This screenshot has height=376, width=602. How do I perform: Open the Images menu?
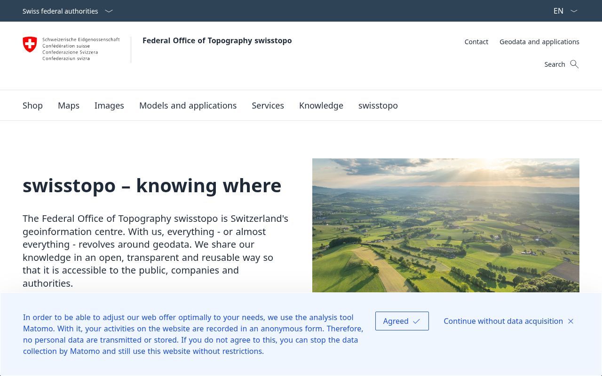(x=109, y=105)
